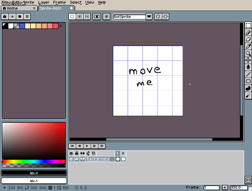The width and height of the screenshot is (252, 191).
Task: Pick the white palette swatch
Action: [x=11, y=26]
